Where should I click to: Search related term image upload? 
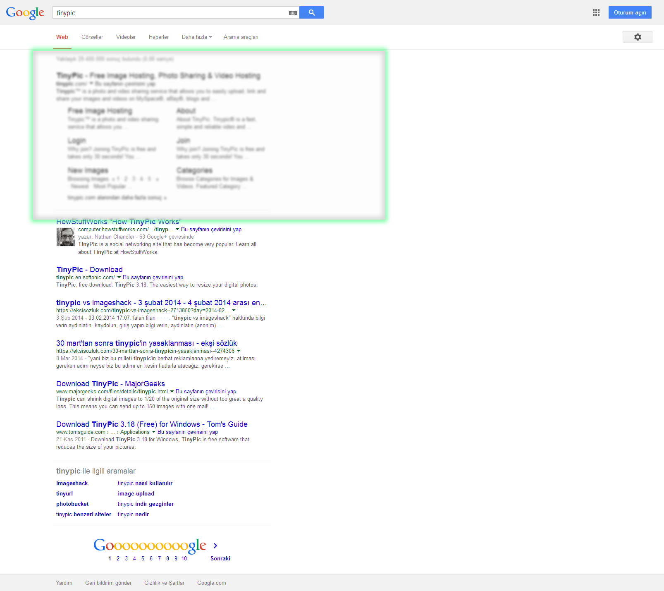tap(136, 493)
